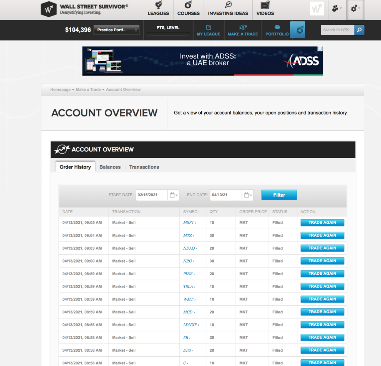This screenshot has height=366, width=381.
Task: Click the Investing Ideas magnifier icon
Action: [228, 5]
